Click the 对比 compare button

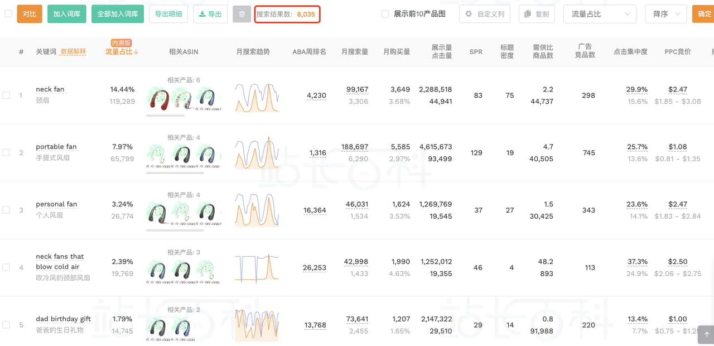[x=29, y=14]
